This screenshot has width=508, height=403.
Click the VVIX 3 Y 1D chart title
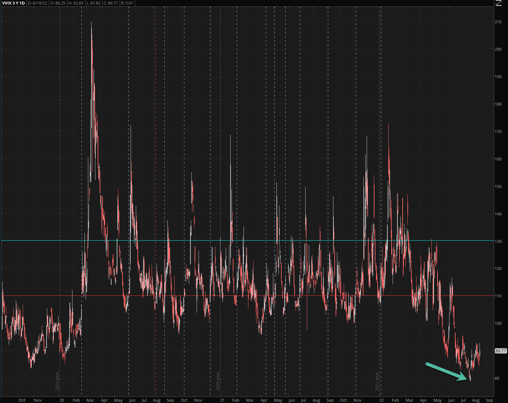(14, 3)
